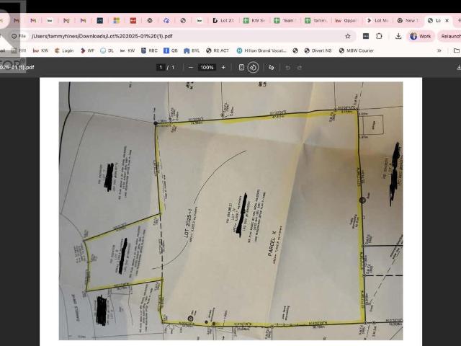This screenshot has height=346, width=461.
Task: Expand hidden bookmarks with the chevron
Action: (439, 50)
